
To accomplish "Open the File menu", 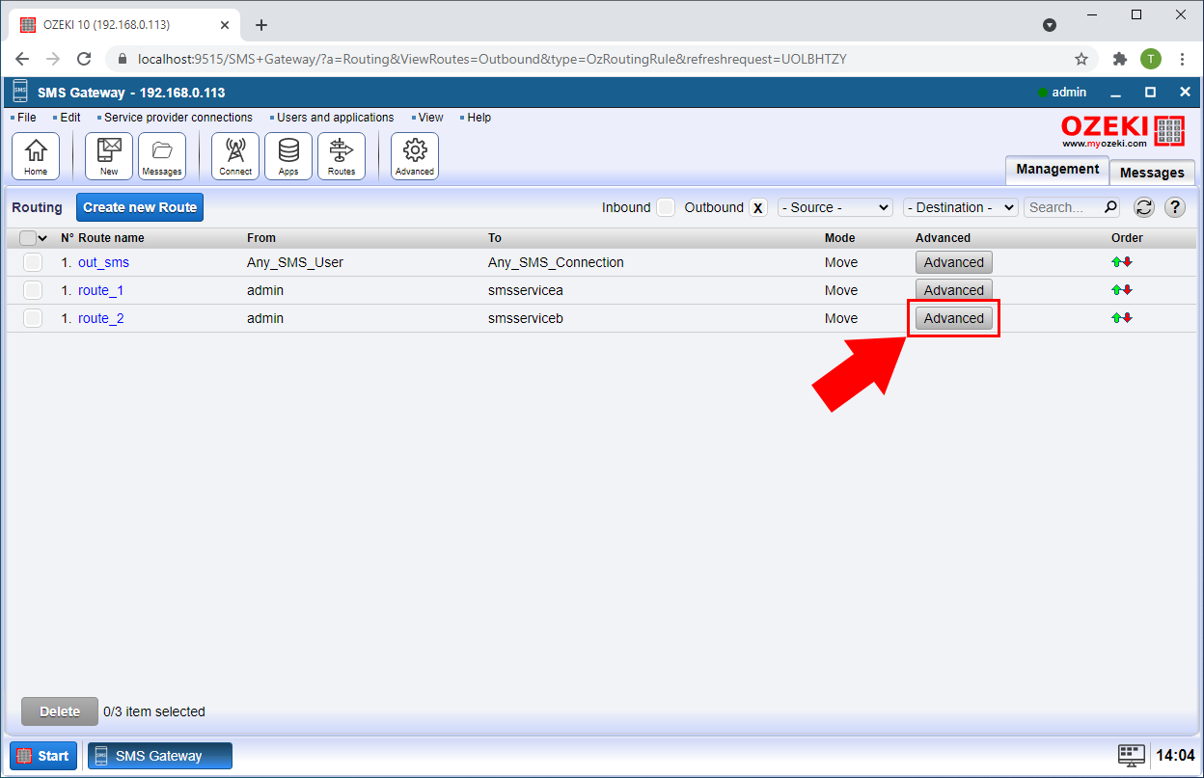I will 26,118.
